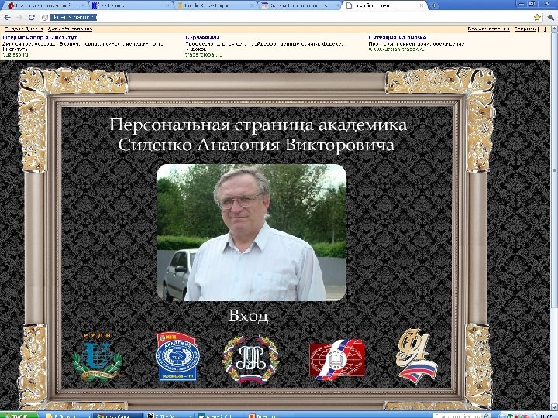The width and height of the screenshot is (558, 418).
Task: Click the Вход entry link
Action: pos(249,316)
